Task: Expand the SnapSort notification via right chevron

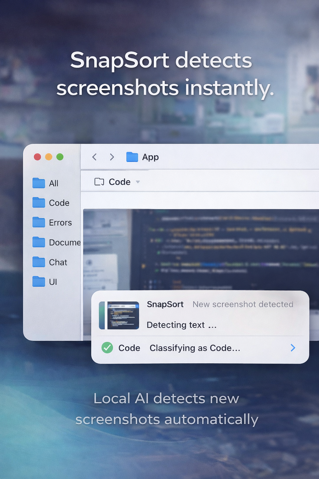Action: point(292,348)
